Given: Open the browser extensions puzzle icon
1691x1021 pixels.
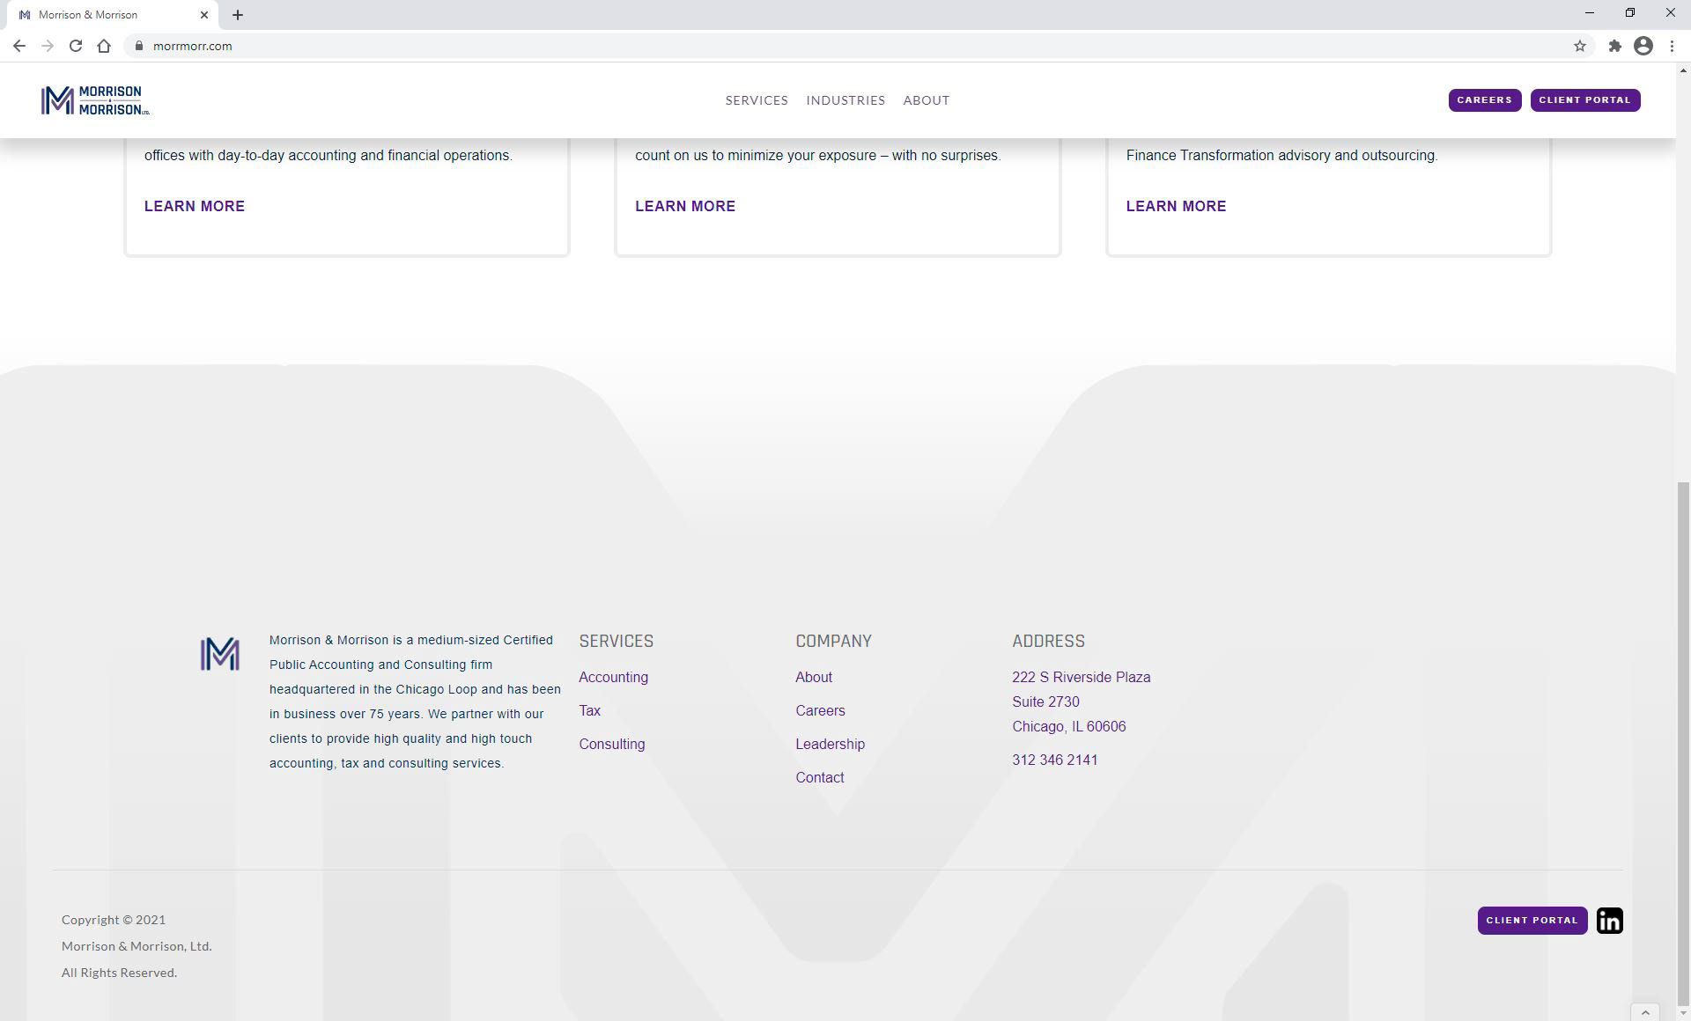Looking at the screenshot, I should (x=1614, y=46).
